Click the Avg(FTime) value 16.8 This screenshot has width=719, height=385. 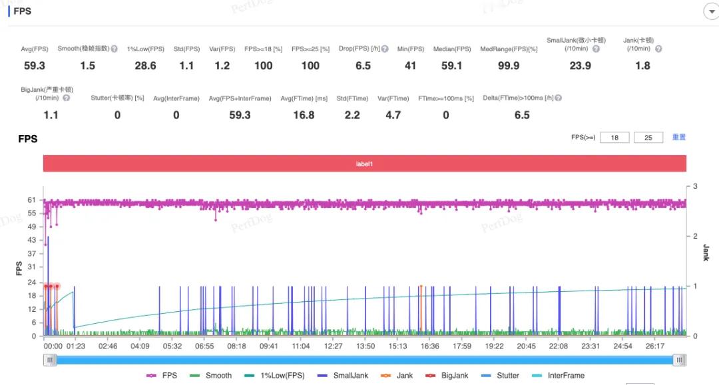coord(304,115)
